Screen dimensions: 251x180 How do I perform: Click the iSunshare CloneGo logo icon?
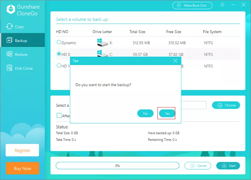[x=11, y=9]
